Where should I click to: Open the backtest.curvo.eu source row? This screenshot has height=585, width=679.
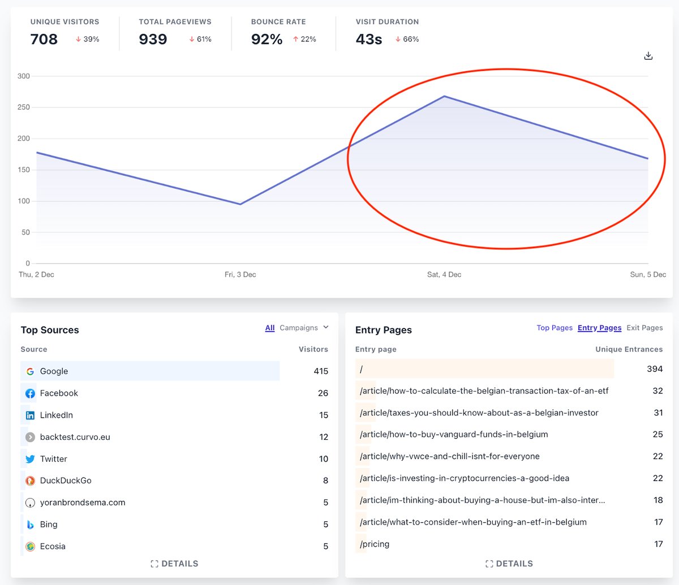(75, 437)
